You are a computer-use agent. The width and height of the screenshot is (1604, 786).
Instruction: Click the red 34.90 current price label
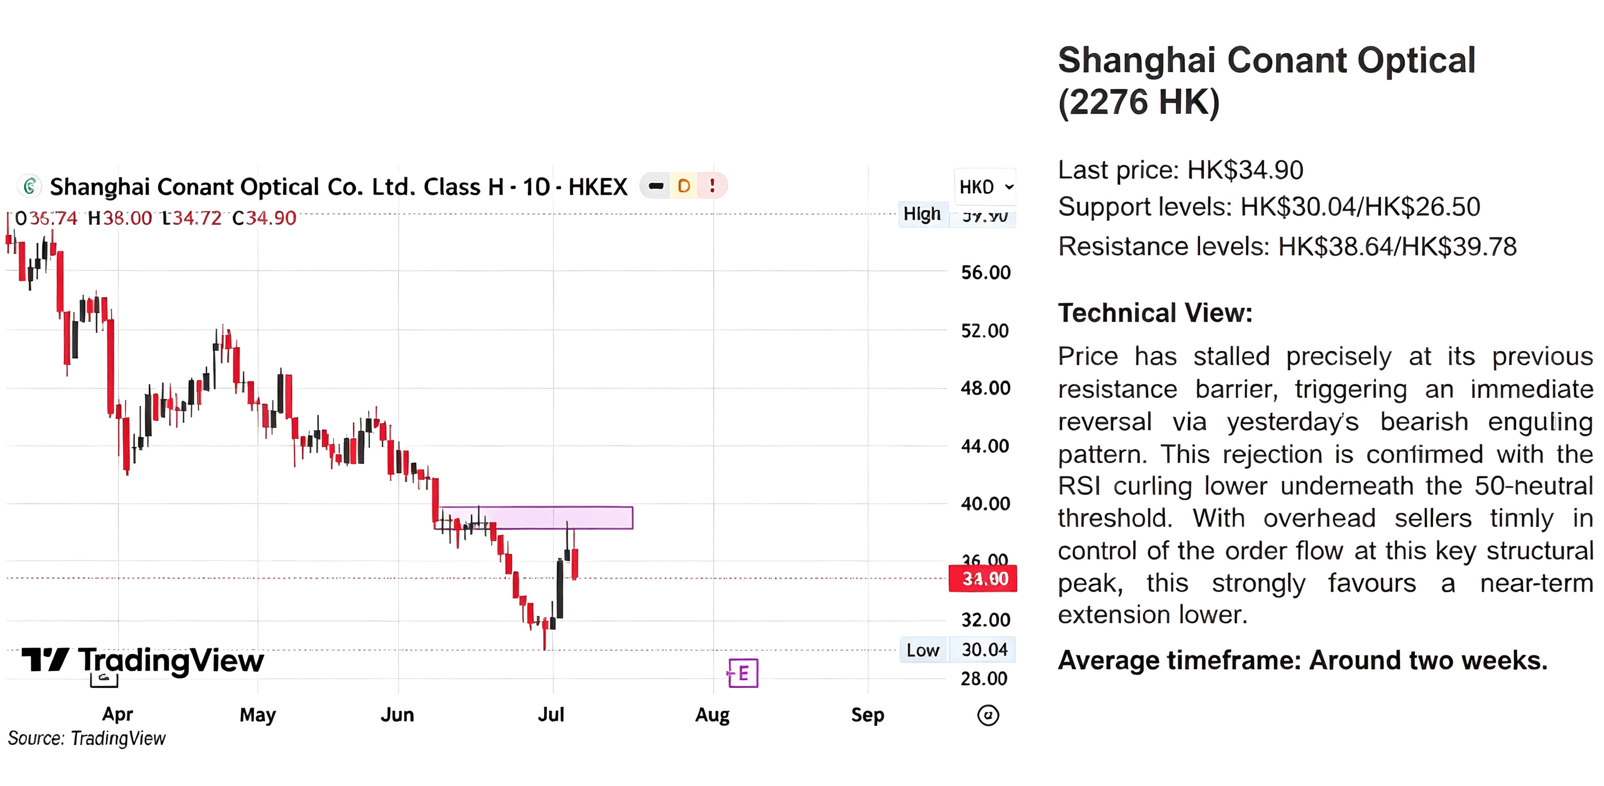[983, 579]
